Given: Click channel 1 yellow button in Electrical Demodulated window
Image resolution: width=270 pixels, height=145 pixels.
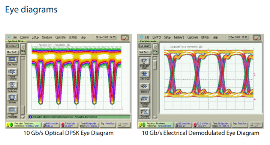Looking at the screenshot, I should pyautogui.click(x=140, y=125).
